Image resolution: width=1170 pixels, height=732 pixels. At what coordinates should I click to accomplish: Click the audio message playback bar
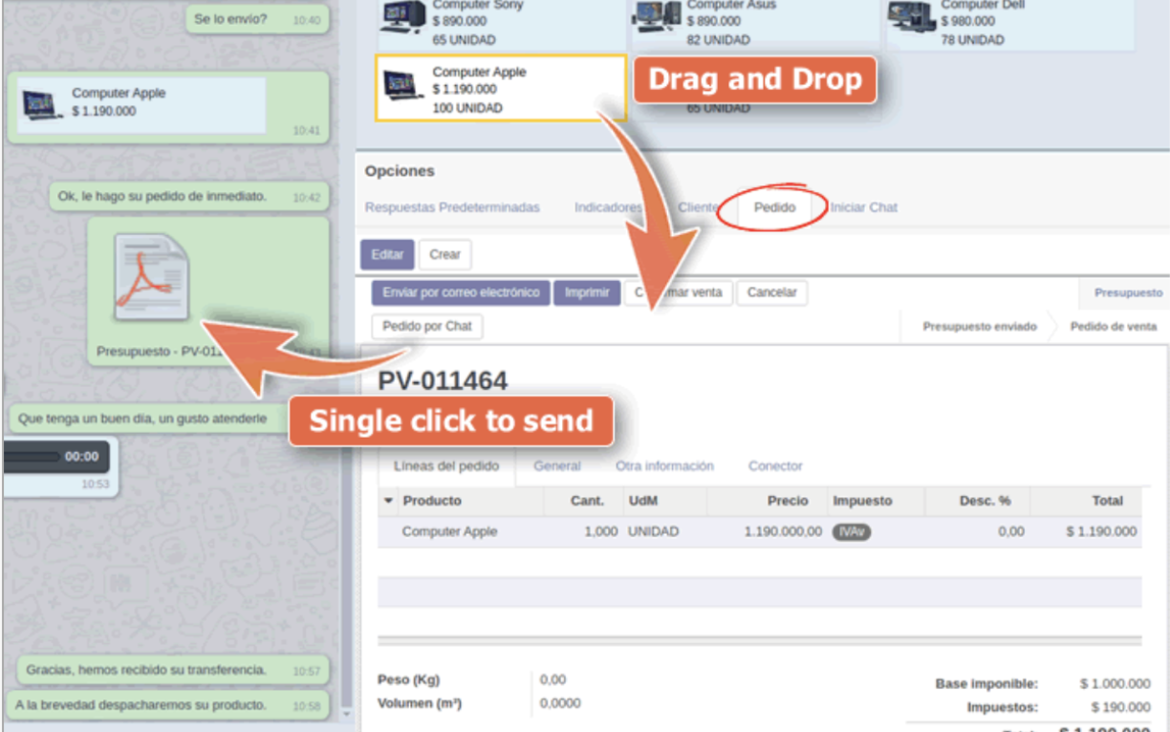click(33, 457)
